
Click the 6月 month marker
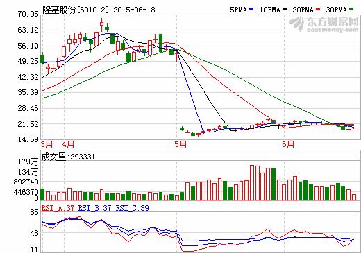pos(288,144)
